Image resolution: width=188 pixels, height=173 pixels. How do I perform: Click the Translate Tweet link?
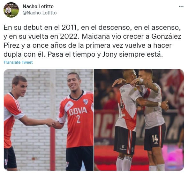pos(18,62)
